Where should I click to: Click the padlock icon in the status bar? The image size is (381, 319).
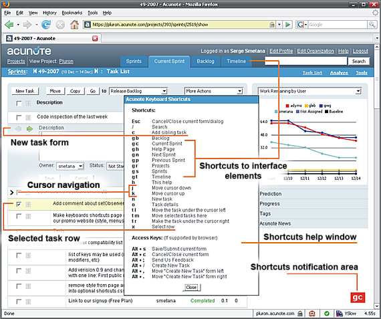pyautogui.click(x=300, y=314)
